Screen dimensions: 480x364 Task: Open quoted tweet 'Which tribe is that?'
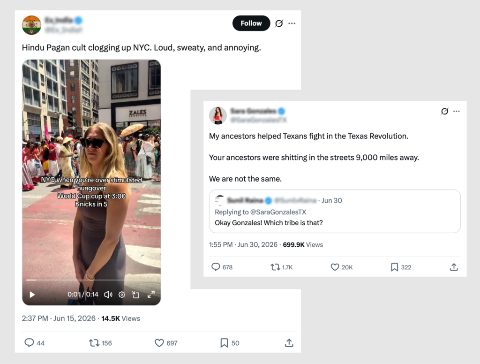pos(335,211)
